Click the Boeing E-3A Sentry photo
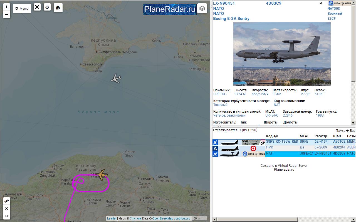 tap(282, 54)
